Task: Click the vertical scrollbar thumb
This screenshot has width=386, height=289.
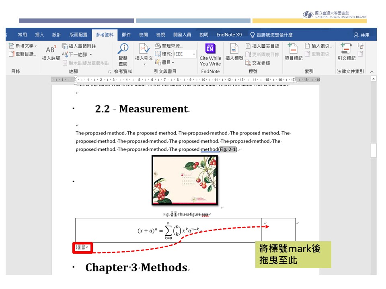Action: tap(374, 150)
